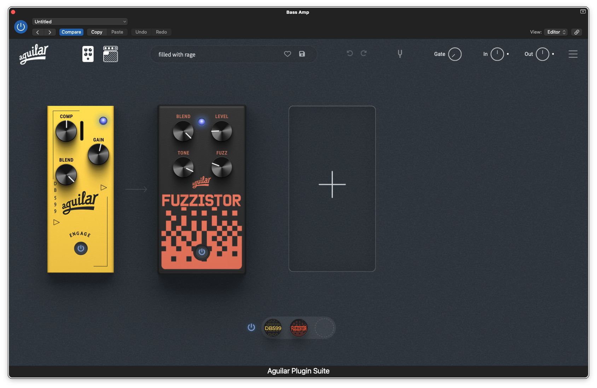This screenshot has height=388, width=597.
Task: Click the dot next to the In knob
Action: click(508, 54)
